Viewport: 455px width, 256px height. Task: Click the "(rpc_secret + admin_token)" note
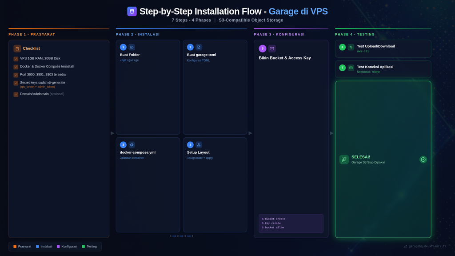[37, 87]
